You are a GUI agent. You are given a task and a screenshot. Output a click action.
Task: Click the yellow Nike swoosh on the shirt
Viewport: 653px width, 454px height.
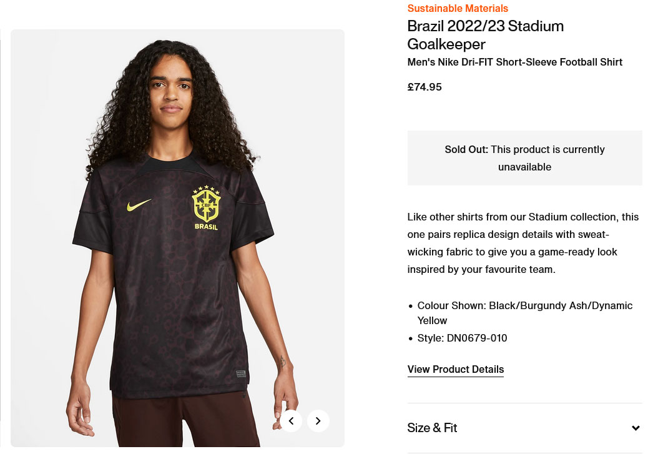click(139, 205)
